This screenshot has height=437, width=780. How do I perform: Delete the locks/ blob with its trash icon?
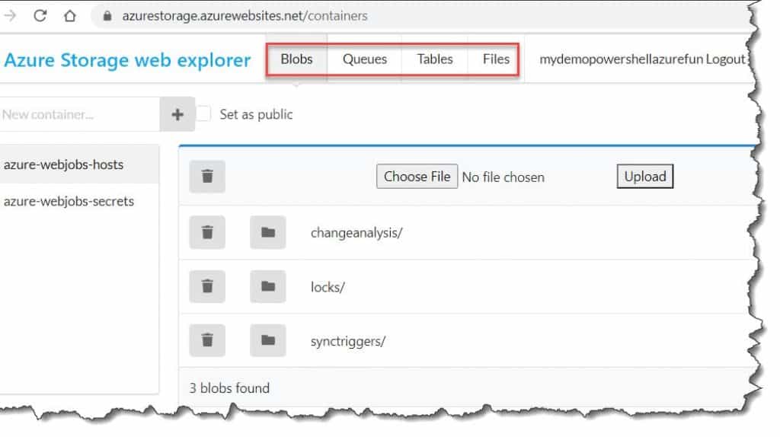tap(207, 286)
